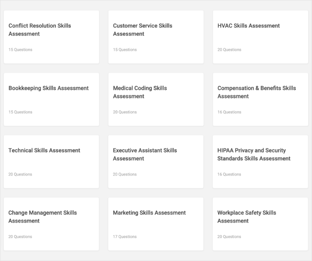Click "17 Questions" on the Marketing card
The width and height of the screenshot is (312, 261).
(125, 237)
